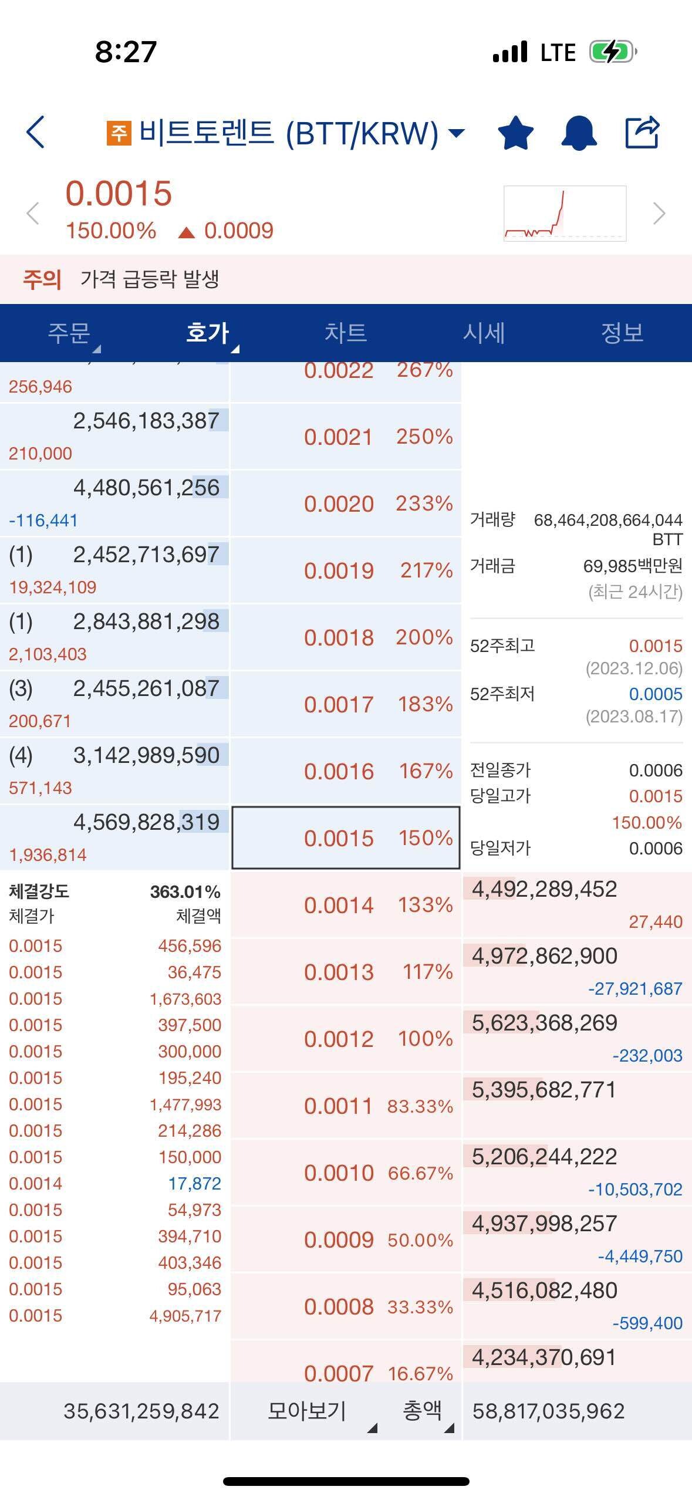Switch to the 주문 tab
The width and height of the screenshot is (692, 1500).
point(69,333)
